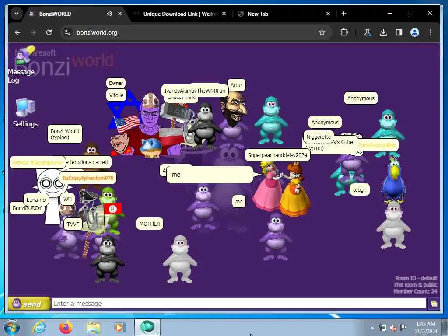
Task: Click the BonziBUDDY name tag
Action: point(27,208)
